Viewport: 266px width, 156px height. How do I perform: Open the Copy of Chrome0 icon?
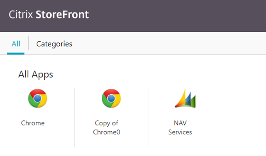(x=111, y=98)
